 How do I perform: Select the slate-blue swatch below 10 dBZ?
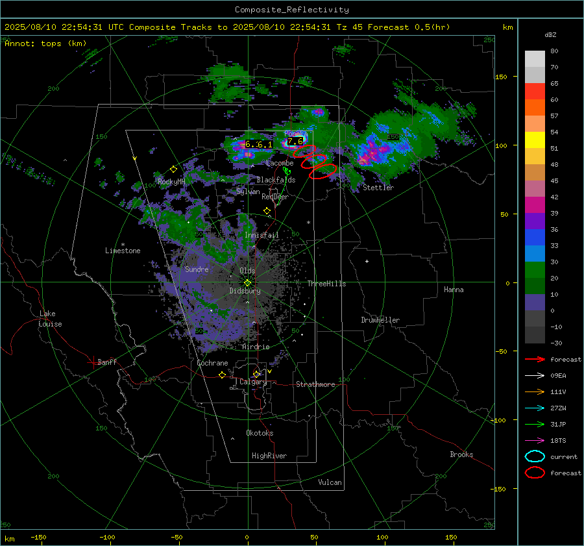point(535,303)
